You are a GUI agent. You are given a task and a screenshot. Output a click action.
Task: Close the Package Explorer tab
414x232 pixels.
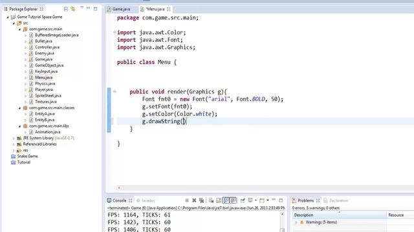(41, 9)
